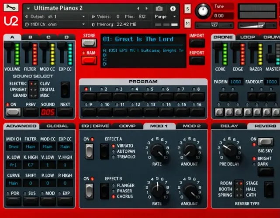280x218 pixels.
Task: Open the CURVE Main selector
Action: point(14,183)
